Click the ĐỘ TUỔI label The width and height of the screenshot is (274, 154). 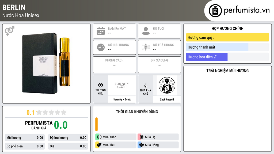click(159, 28)
